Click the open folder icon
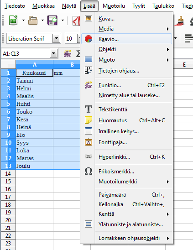Image resolution: width=193 pixels, height=250 pixels. (33, 20)
